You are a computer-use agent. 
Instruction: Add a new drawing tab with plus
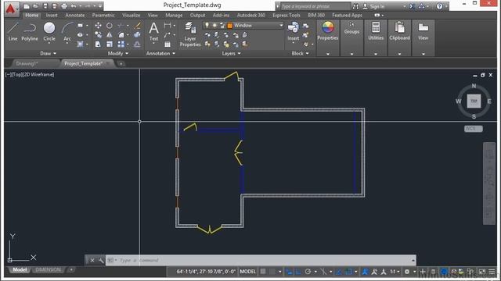pyautogui.click(x=121, y=64)
